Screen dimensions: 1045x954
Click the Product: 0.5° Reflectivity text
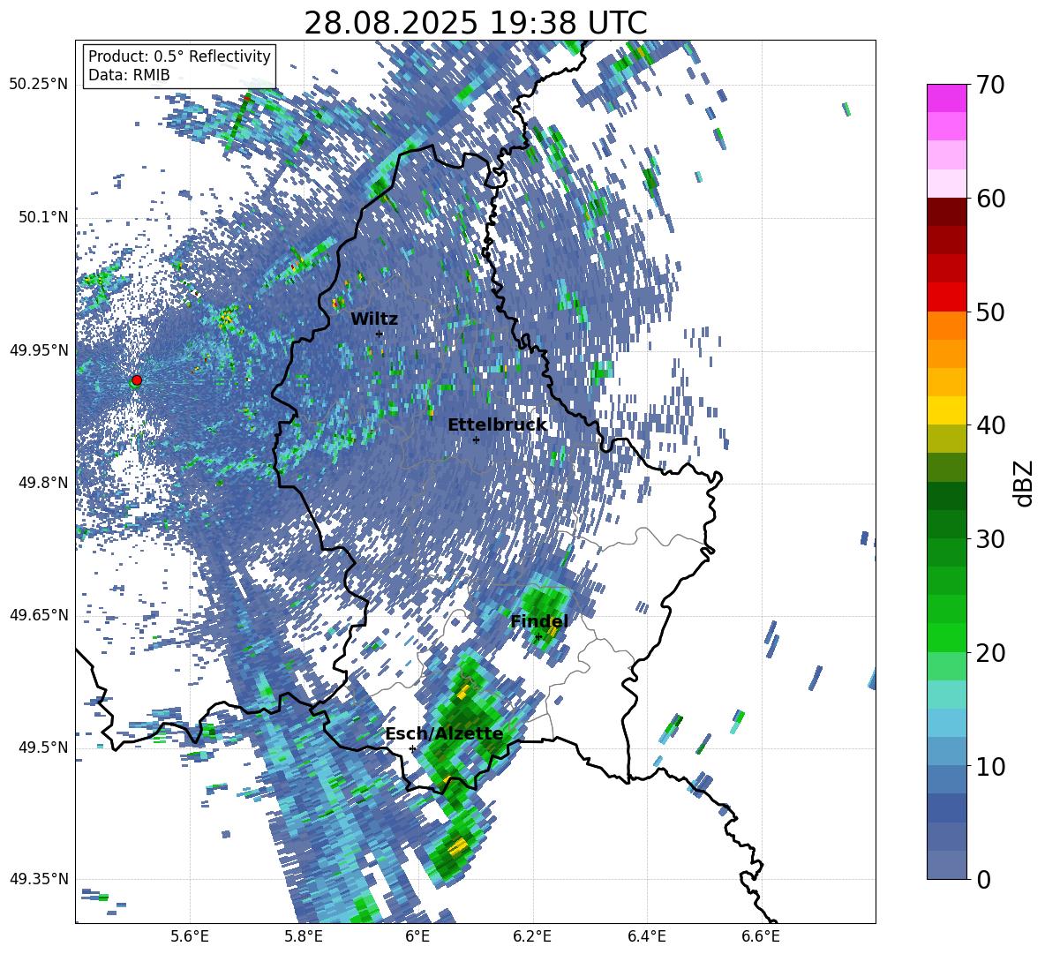[179, 56]
